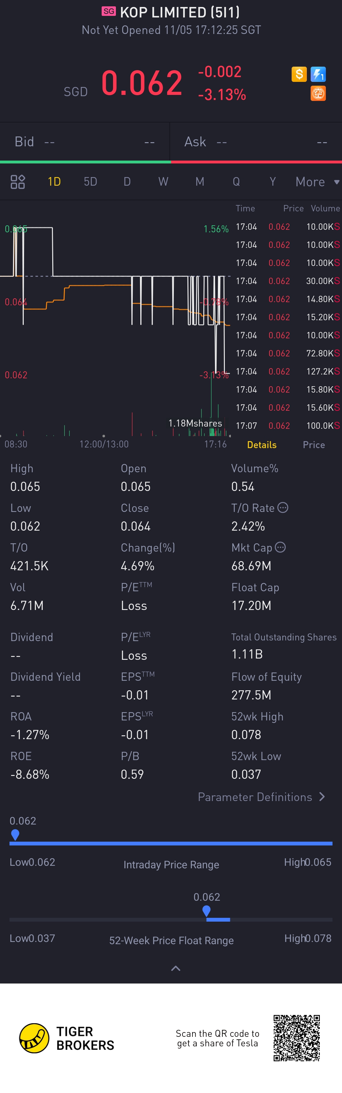Switch to the Price tab

313,445
